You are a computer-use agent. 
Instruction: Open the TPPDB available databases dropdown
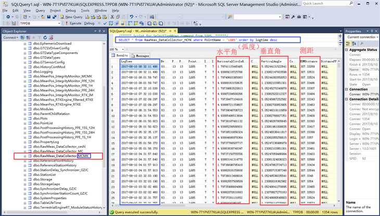[59, 23]
